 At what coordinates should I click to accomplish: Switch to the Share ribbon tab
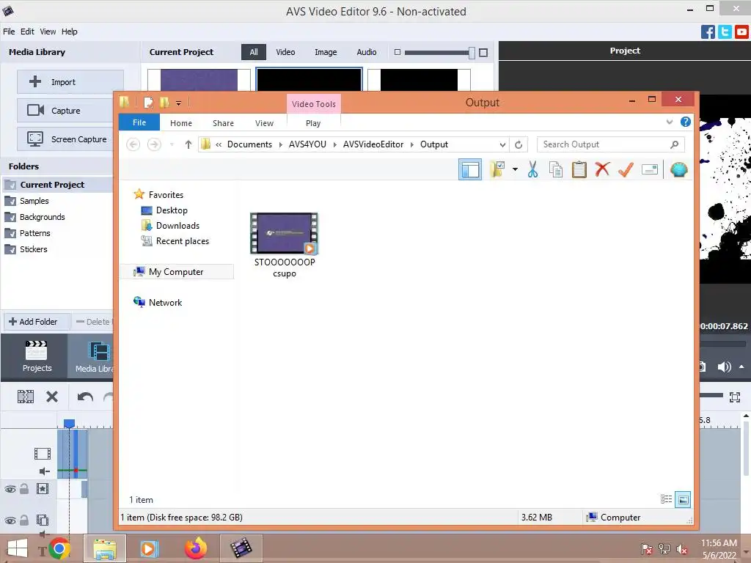(223, 123)
